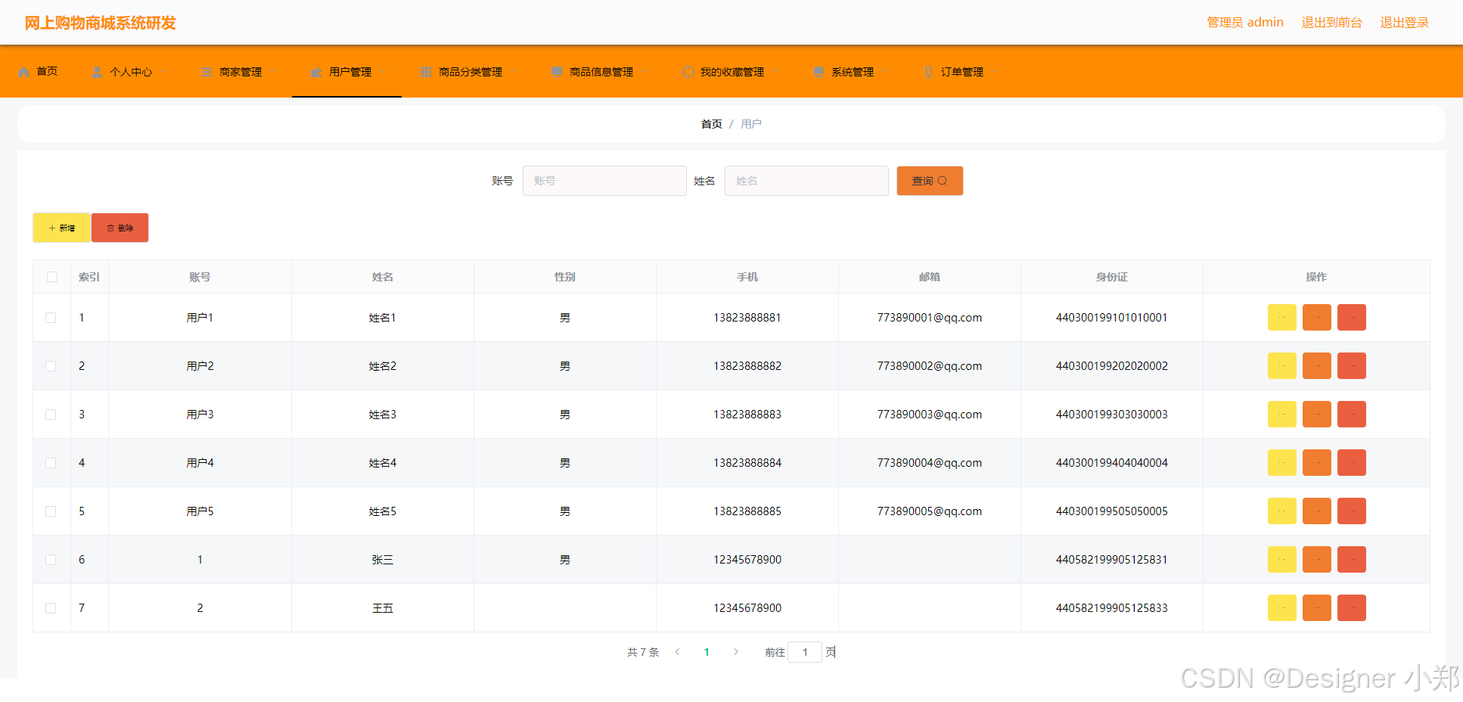The width and height of the screenshot is (1463, 702).
Task: Select page 1 in pagination
Action: (707, 652)
